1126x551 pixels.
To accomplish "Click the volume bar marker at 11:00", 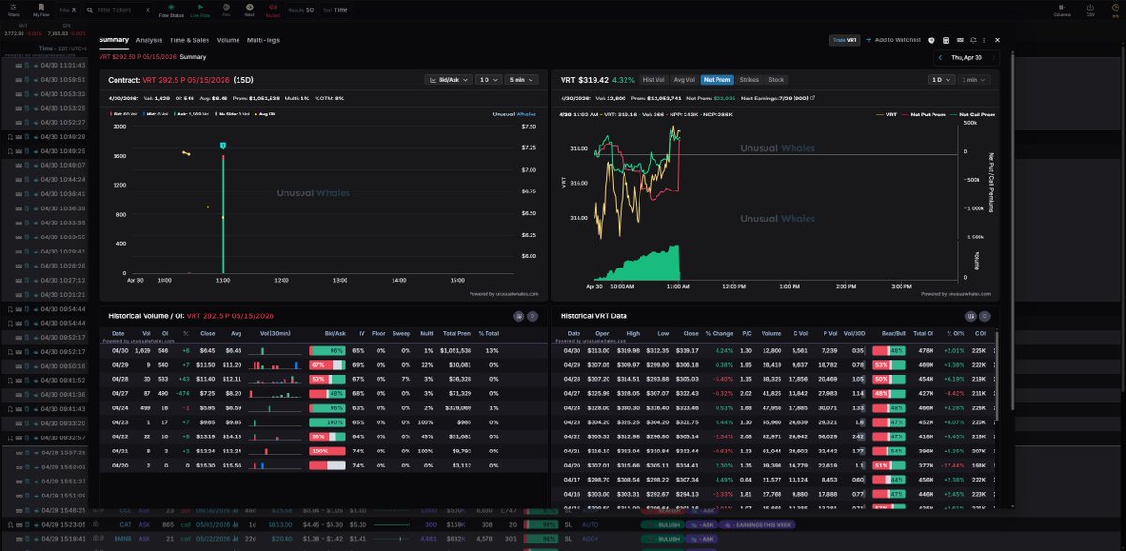I will [x=224, y=145].
